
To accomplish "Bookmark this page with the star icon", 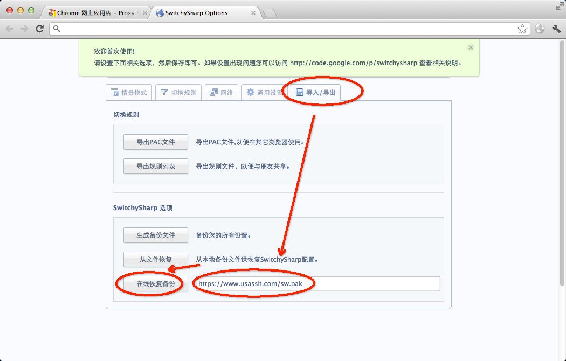I will [522, 29].
